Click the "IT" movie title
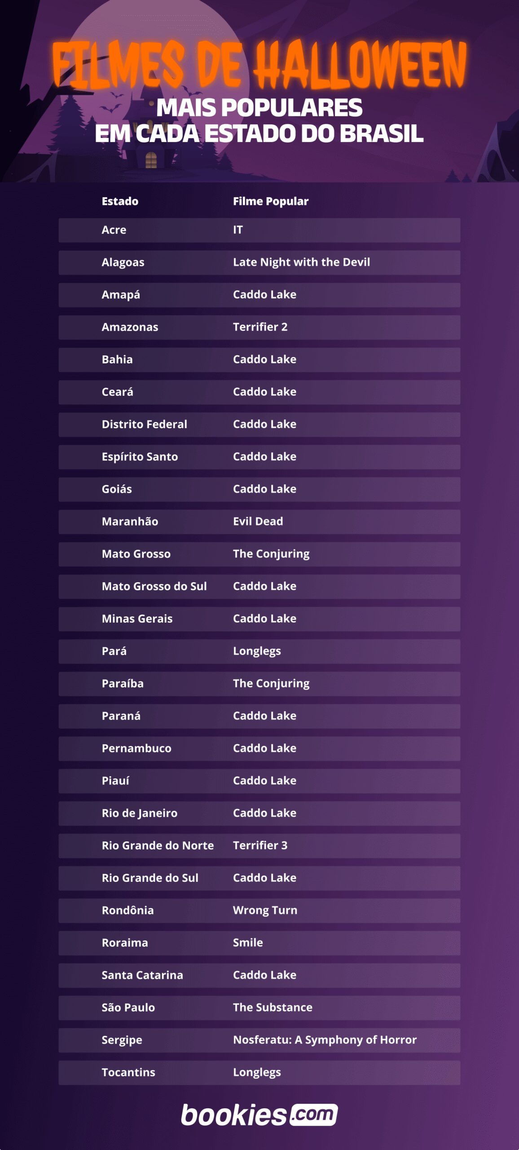Screen dimensions: 519x1150 [x=238, y=230]
